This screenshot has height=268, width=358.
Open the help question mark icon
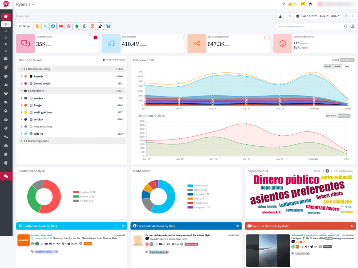pos(283,4)
